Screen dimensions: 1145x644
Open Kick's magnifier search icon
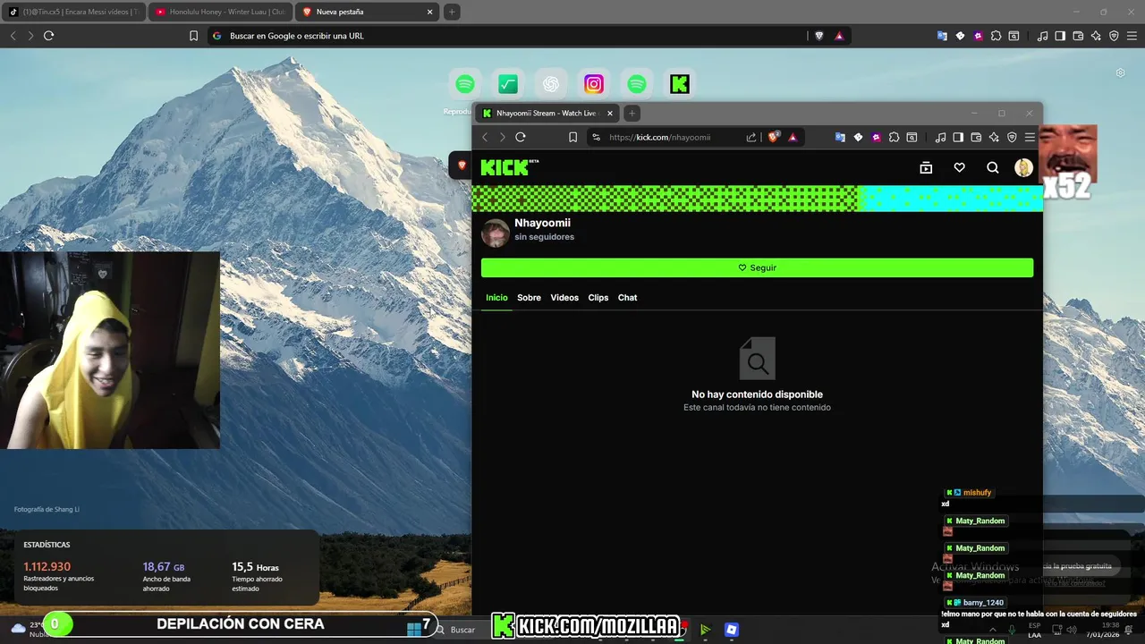992,167
